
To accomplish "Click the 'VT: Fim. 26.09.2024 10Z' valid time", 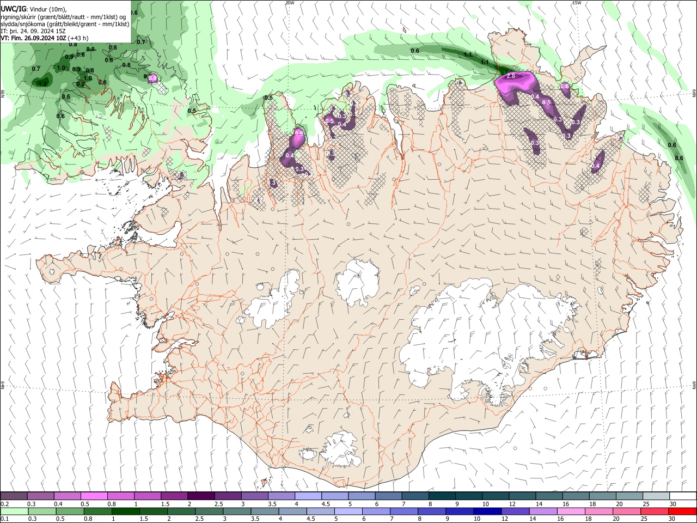I will 34,38.
